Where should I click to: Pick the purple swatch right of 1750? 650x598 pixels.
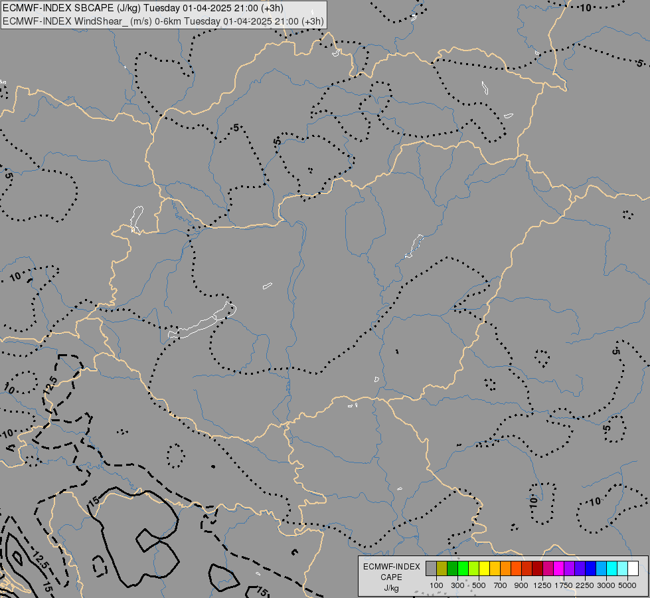570,569
